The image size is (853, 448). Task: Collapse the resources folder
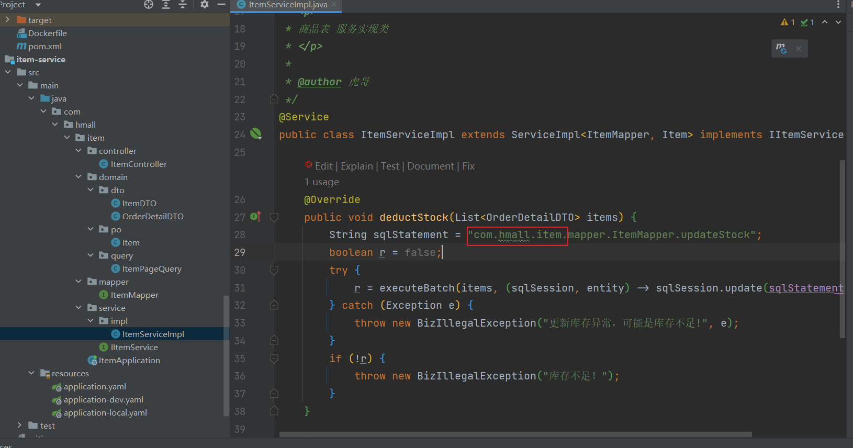pos(31,373)
